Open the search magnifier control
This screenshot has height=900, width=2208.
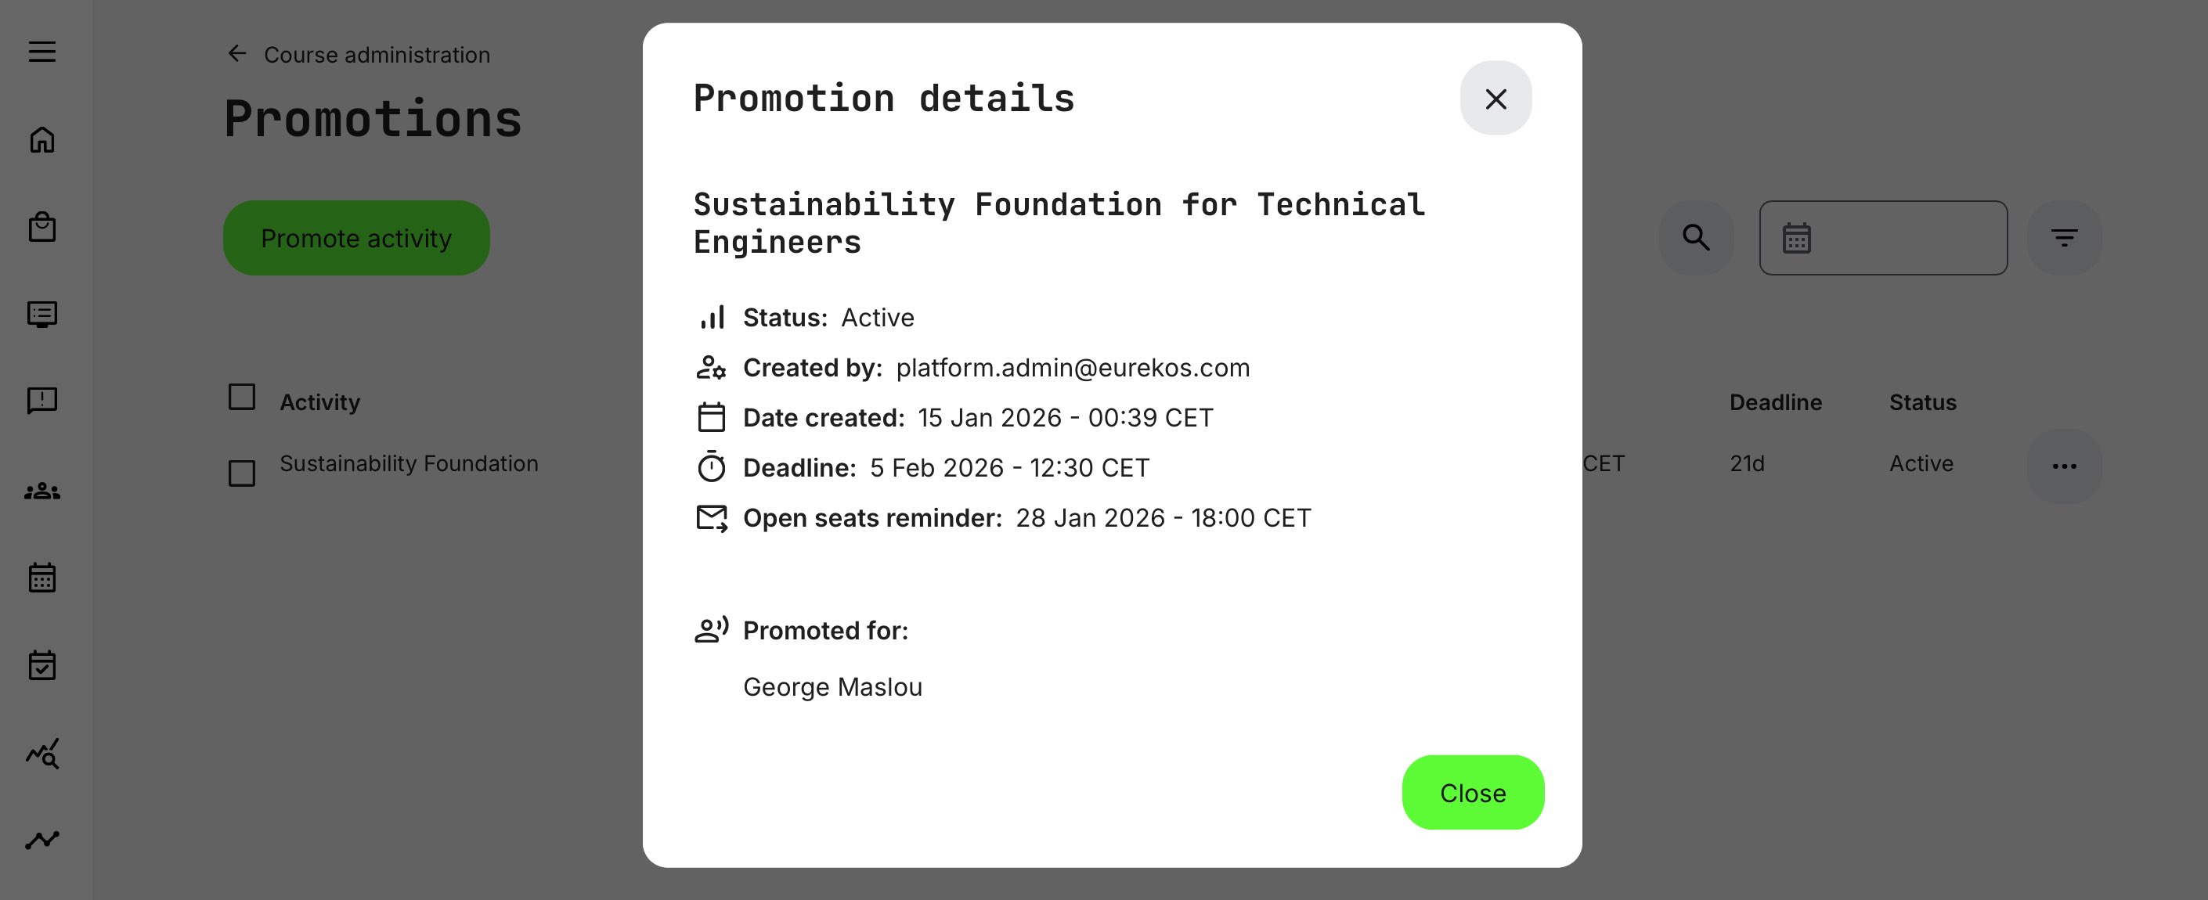(1696, 236)
